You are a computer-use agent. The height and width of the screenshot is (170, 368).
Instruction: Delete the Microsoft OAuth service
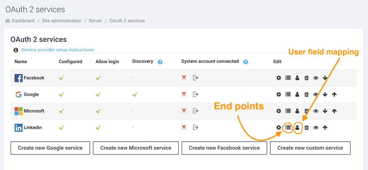click(306, 111)
